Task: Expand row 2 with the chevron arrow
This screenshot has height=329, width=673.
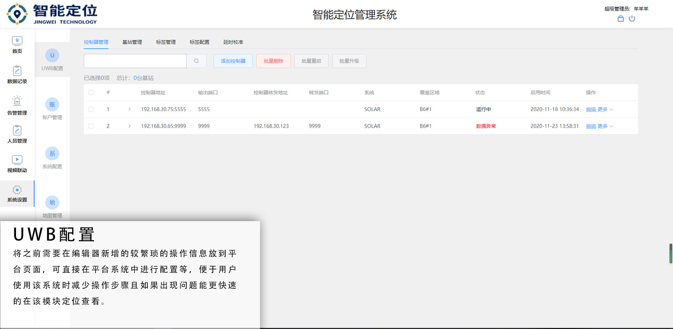Action: pyautogui.click(x=130, y=126)
